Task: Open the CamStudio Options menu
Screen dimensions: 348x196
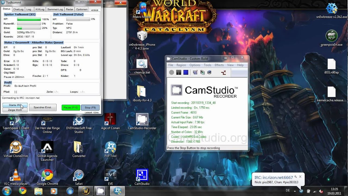Action: tap(195, 65)
